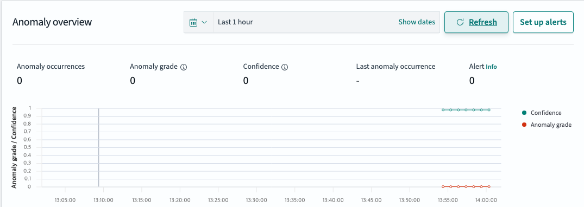This screenshot has height=207, width=584.
Task: Click the last Confidence data point
Action: pyautogui.click(x=488, y=110)
